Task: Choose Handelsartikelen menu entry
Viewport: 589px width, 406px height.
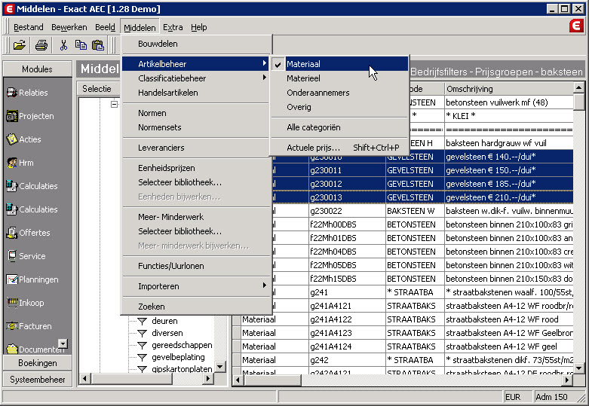Action: pos(196,93)
